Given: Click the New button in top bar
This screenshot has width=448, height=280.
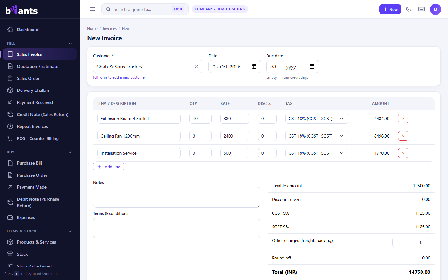Looking at the screenshot, I should [x=390, y=9].
